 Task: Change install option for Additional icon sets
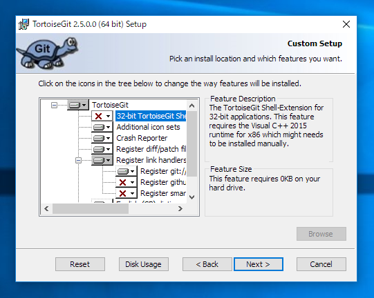click(102, 127)
